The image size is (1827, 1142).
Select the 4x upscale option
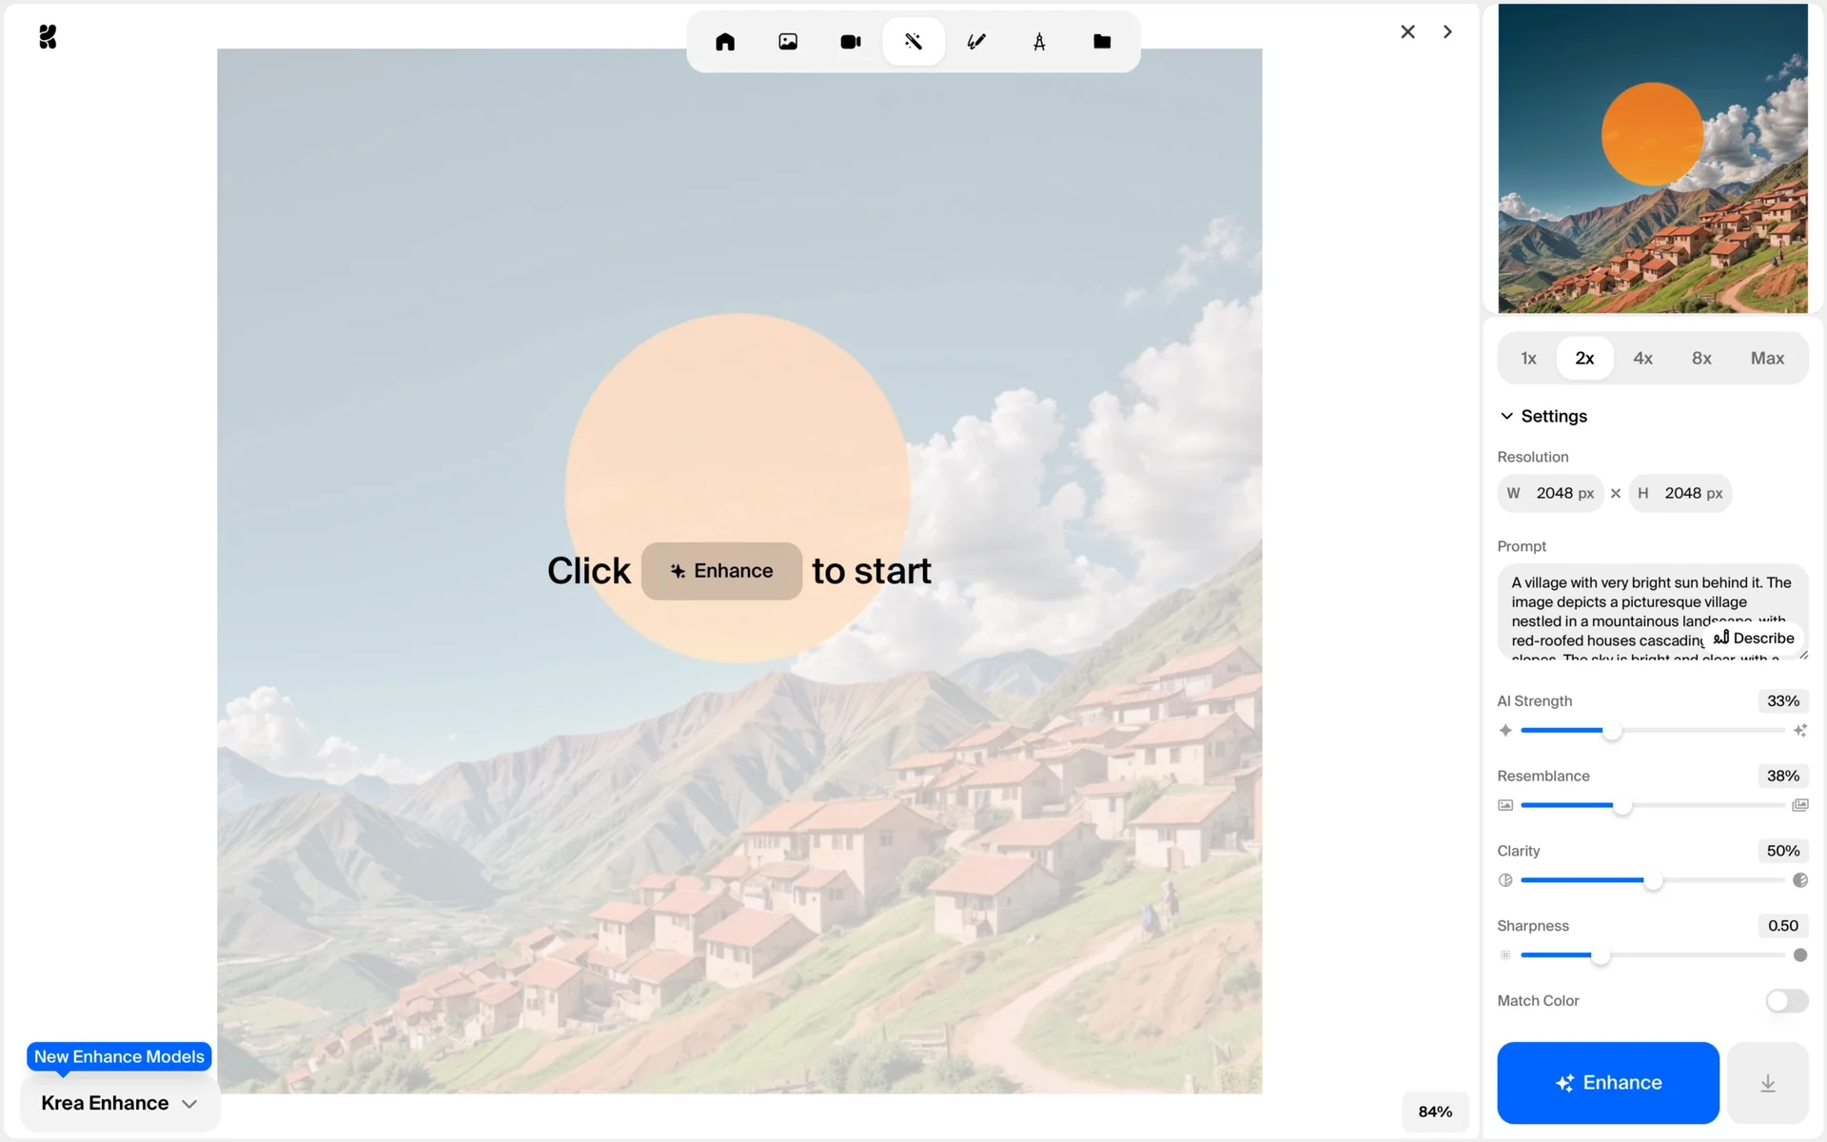click(x=1642, y=359)
